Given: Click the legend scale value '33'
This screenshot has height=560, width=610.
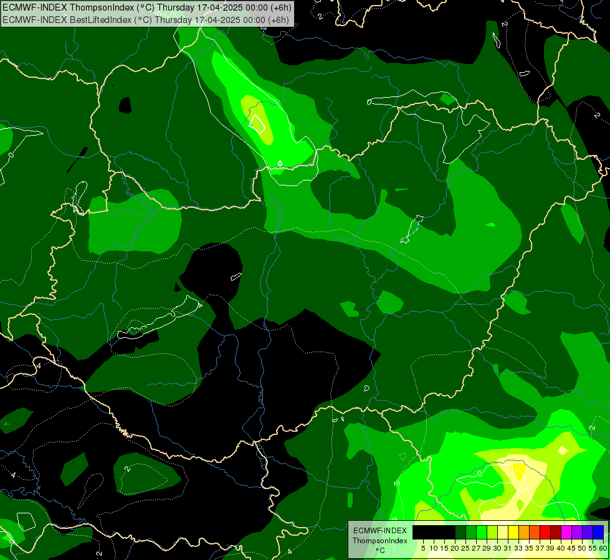Looking at the screenshot, I should point(518,548).
